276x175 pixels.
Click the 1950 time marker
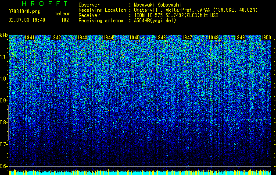266,38
